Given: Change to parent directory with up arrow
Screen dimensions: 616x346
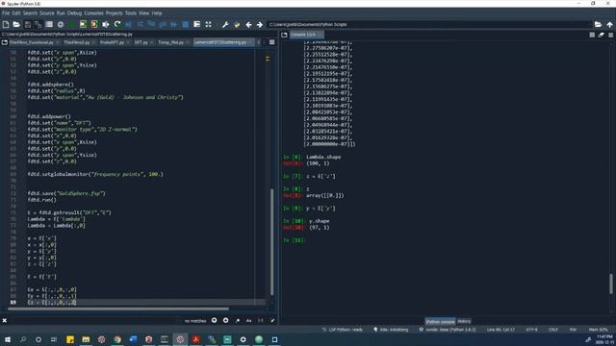Looking at the screenshot, I should click(x=609, y=24).
